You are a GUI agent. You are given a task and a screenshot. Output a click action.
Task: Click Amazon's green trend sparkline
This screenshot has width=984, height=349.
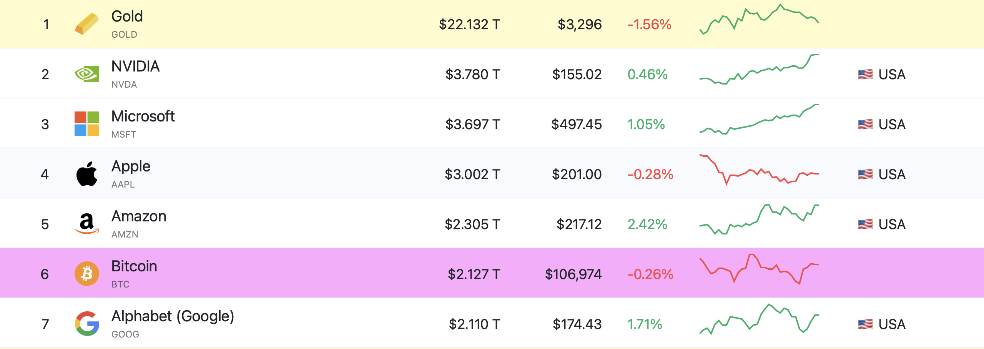[759, 219]
